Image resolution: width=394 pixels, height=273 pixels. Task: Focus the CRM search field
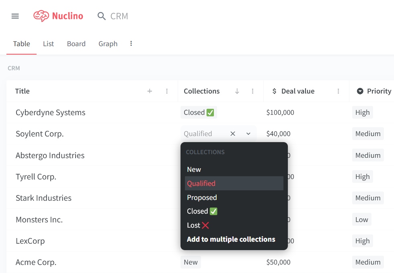click(x=119, y=16)
